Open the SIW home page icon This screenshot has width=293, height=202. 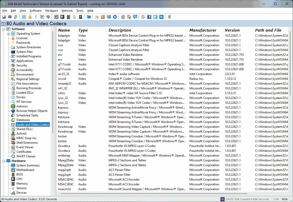click(x=129, y=17)
